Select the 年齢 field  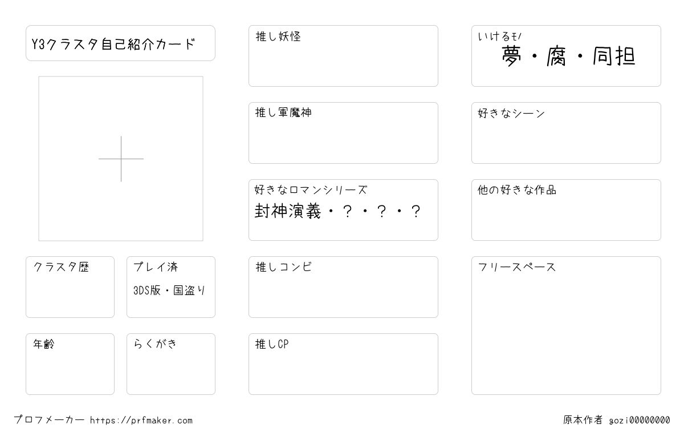pos(70,364)
